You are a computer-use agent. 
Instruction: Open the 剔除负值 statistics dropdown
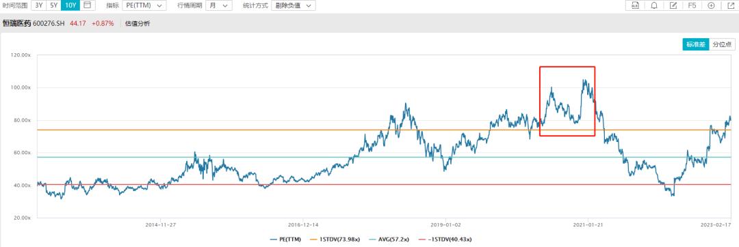click(x=294, y=5)
